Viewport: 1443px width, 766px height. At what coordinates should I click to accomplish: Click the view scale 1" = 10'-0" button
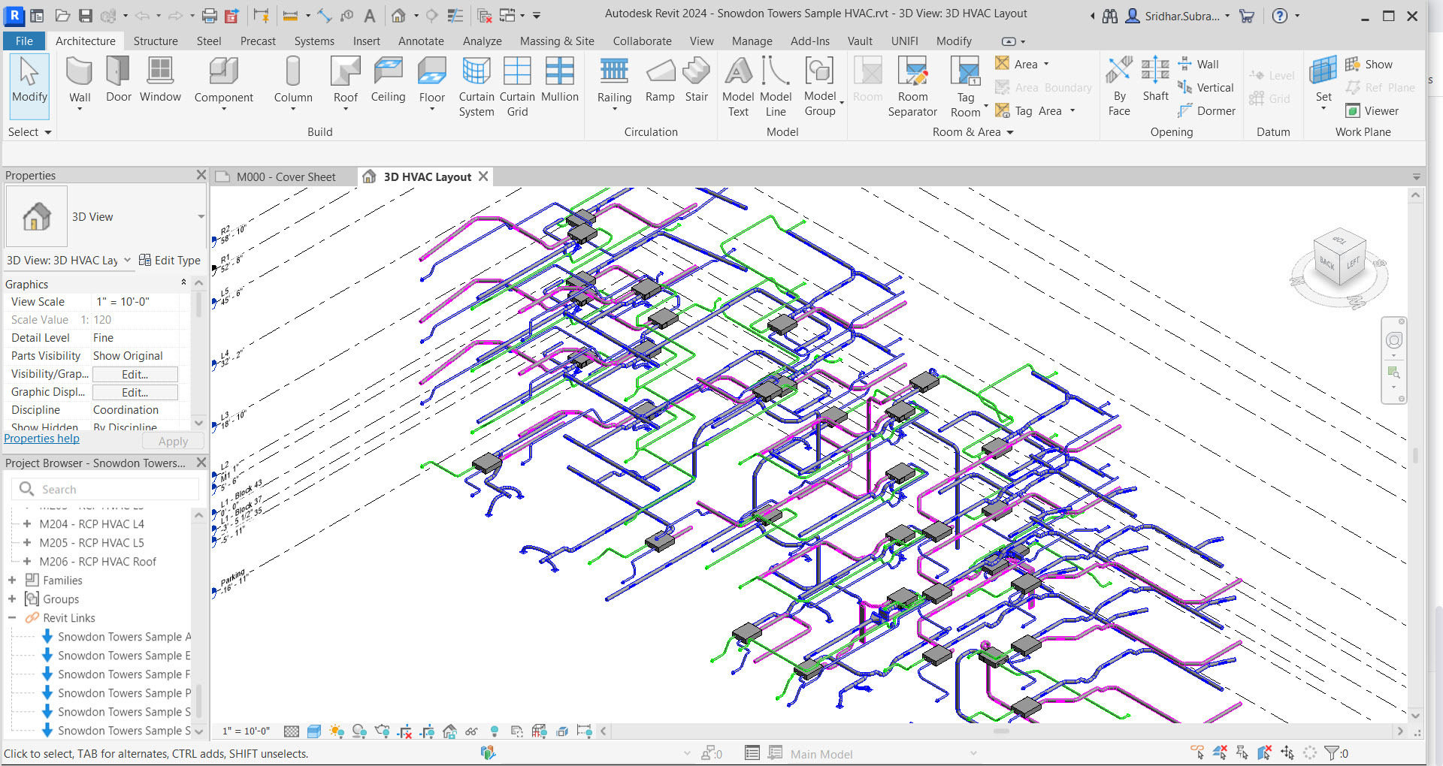(246, 731)
